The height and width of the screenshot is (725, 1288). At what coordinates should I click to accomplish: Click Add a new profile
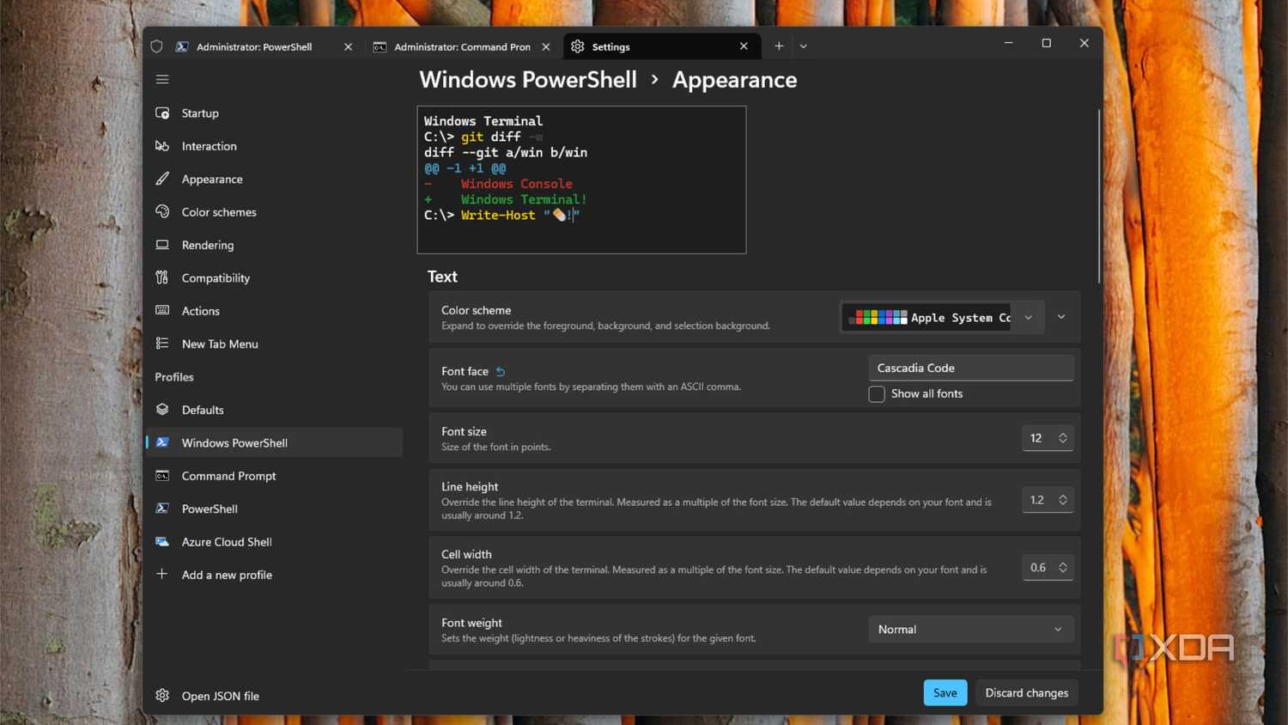coord(274,575)
